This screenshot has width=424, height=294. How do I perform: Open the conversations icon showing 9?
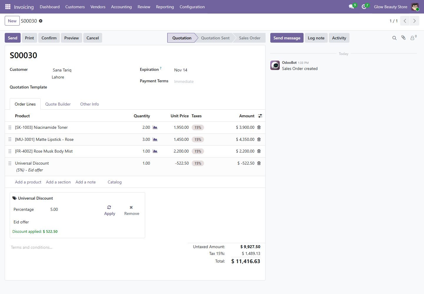352,6
